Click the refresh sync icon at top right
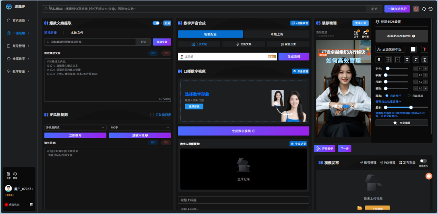This screenshot has width=438, height=214. (424, 9)
